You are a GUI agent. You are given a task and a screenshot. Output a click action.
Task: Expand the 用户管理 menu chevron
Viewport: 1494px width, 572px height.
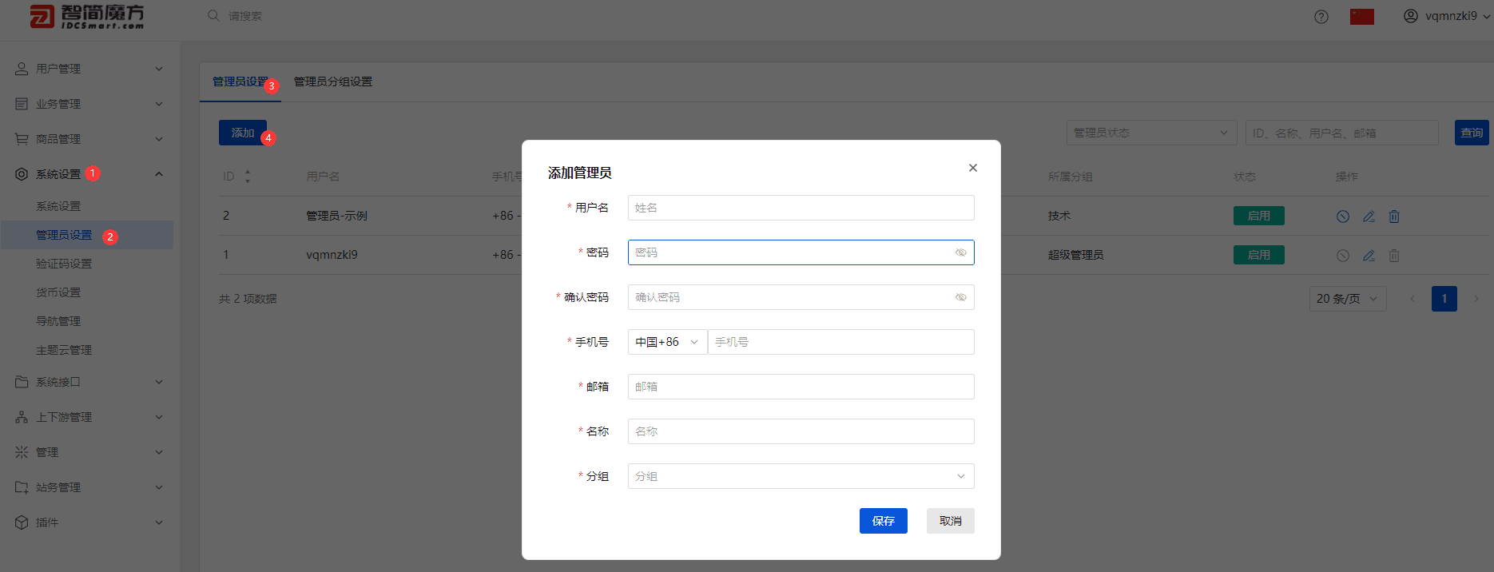click(159, 69)
